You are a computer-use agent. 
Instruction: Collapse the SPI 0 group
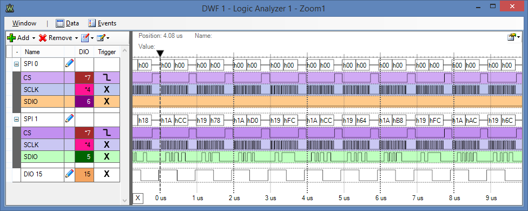pos(16,64)
